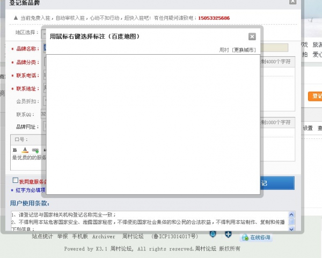Click the terms box scroll down arrow
Viewport: 322px width, 258px height.
coord(291,229)
